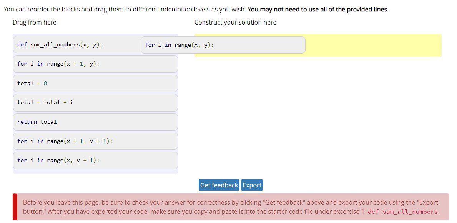The width and height of the screenshot is (457, 223).
Task: Click the 'for i in range(x + 1, y):' block
Action: (x=95, y=64)
